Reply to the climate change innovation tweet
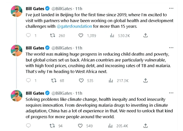 tap(28, 126)
